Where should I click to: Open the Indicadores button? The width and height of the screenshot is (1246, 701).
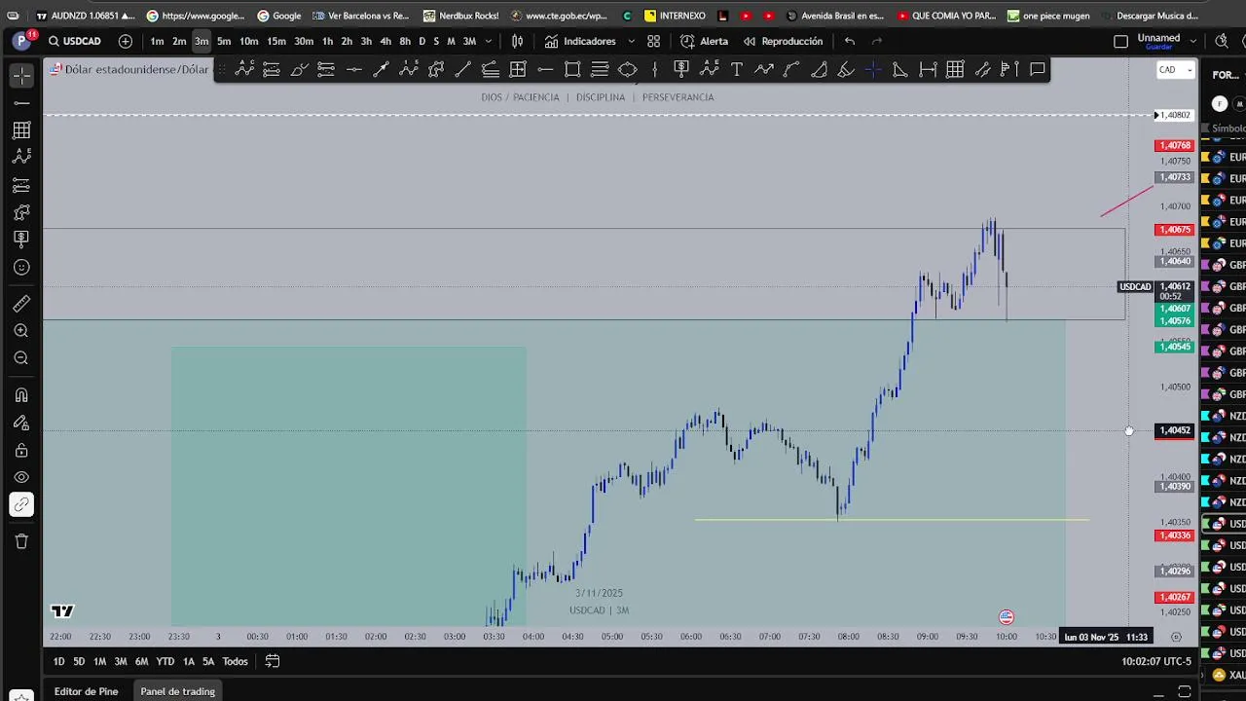point(580,41)
